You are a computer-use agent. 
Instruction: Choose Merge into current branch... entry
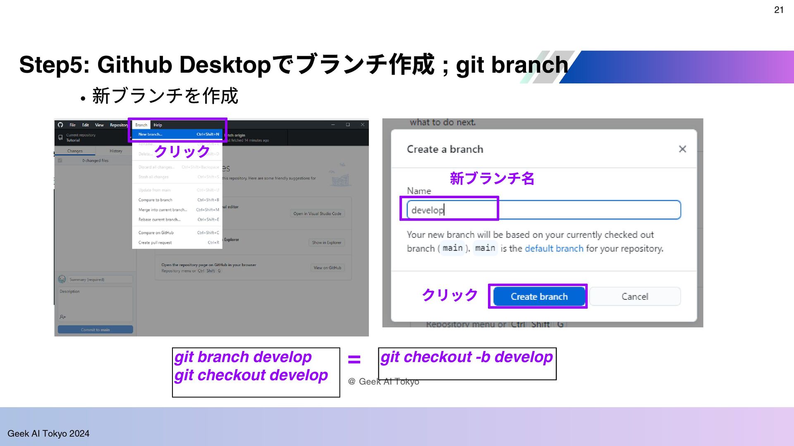(177, 210)
